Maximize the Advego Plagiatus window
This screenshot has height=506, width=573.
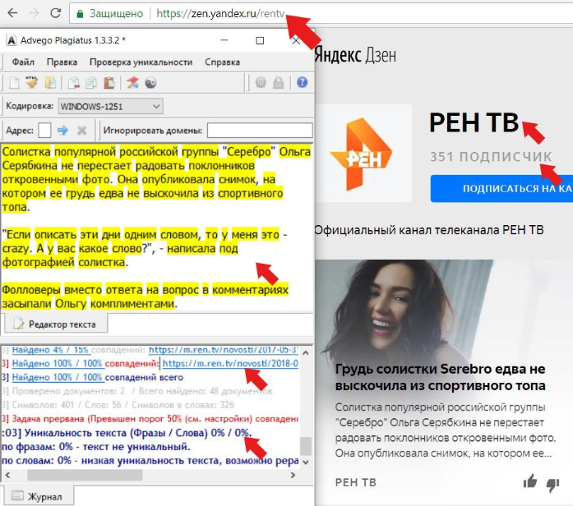[260, 40]
